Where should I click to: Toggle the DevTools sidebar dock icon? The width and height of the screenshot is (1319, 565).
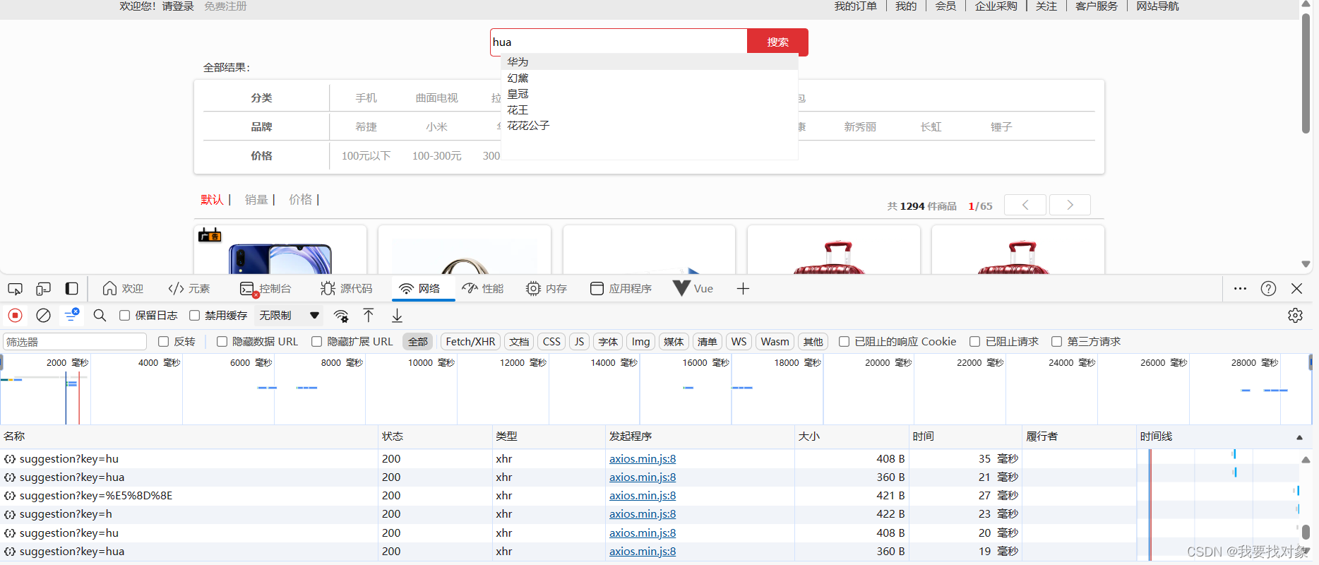(x=71, y=289)
